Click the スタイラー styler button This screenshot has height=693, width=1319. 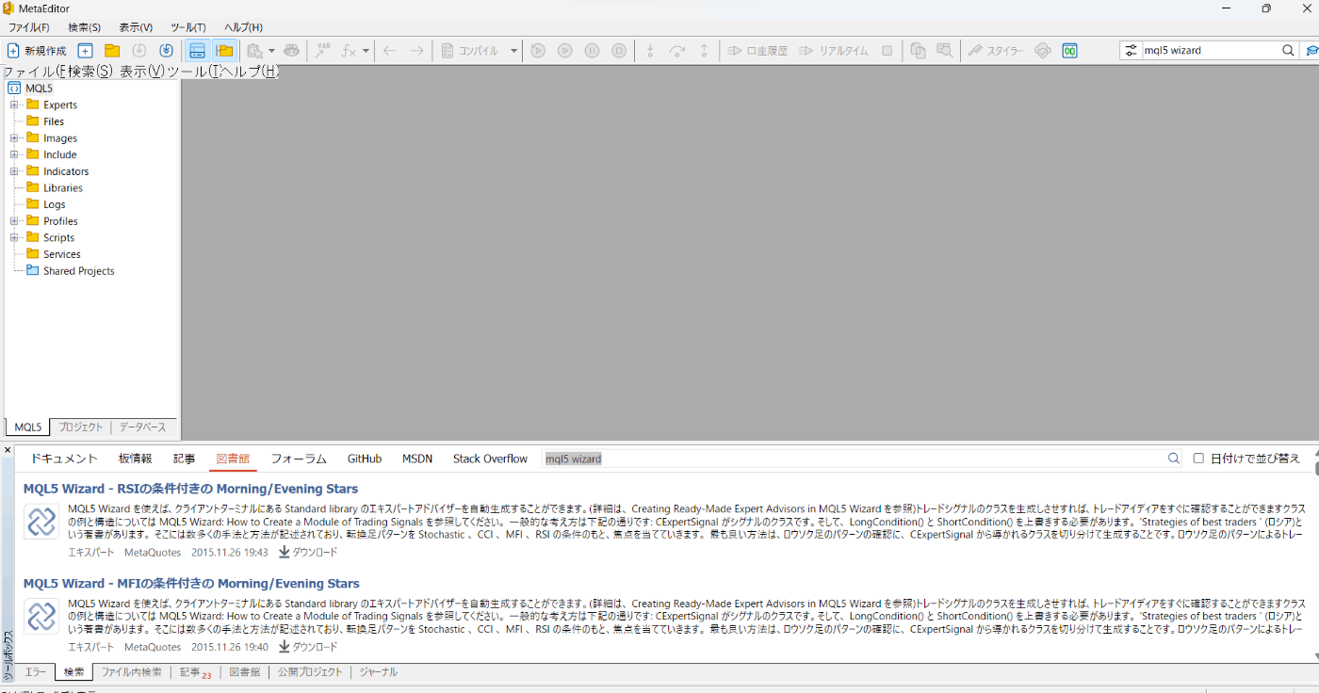coord(995,51)
